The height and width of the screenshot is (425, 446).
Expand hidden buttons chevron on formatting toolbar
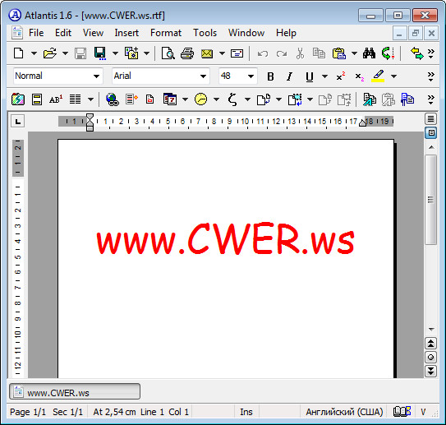430,76
